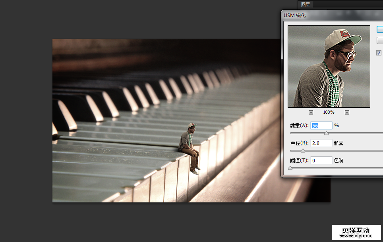Click the 半径(R) radius input field
Viewport: 383px width, 242px height.
(321, 143)
